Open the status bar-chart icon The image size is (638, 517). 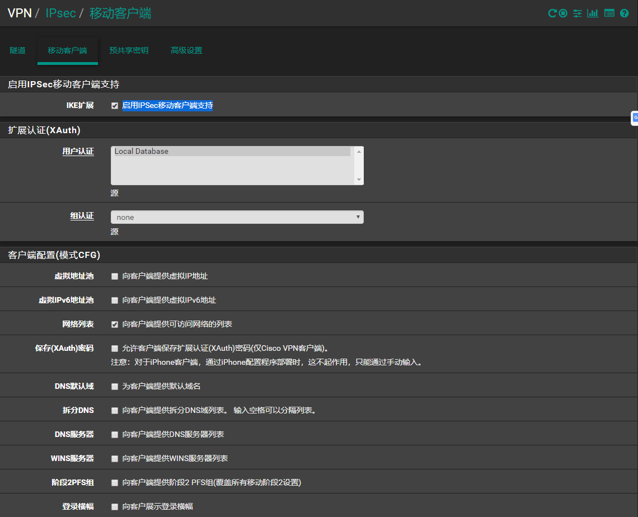pyautogui.click(x=593, y=13)
